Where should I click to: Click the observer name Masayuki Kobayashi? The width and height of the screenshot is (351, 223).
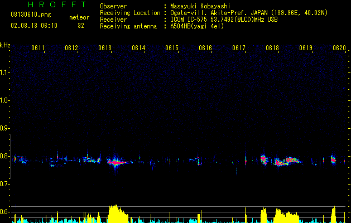point(200,6)
